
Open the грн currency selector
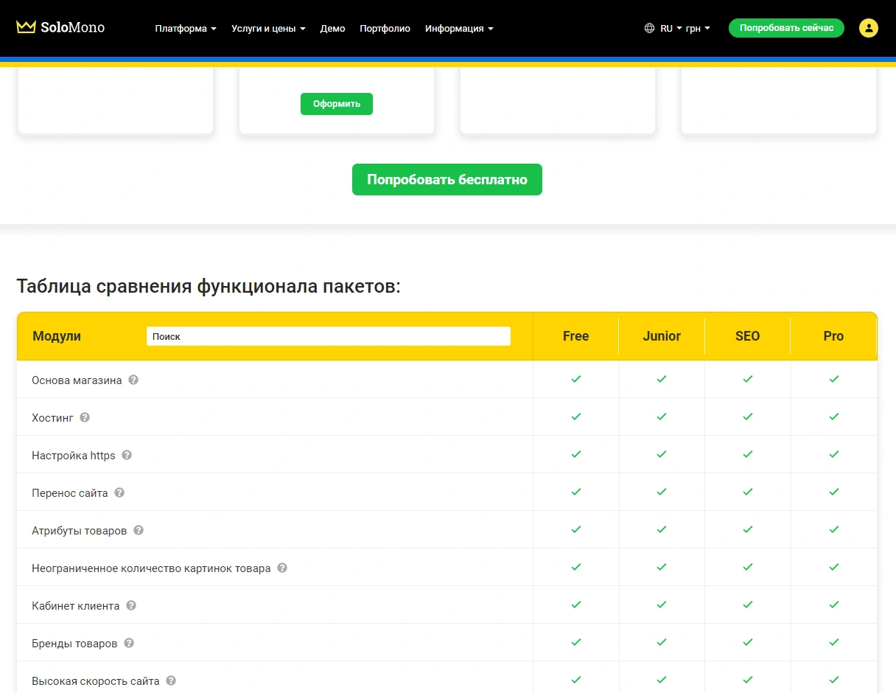(x=697, y=29)
